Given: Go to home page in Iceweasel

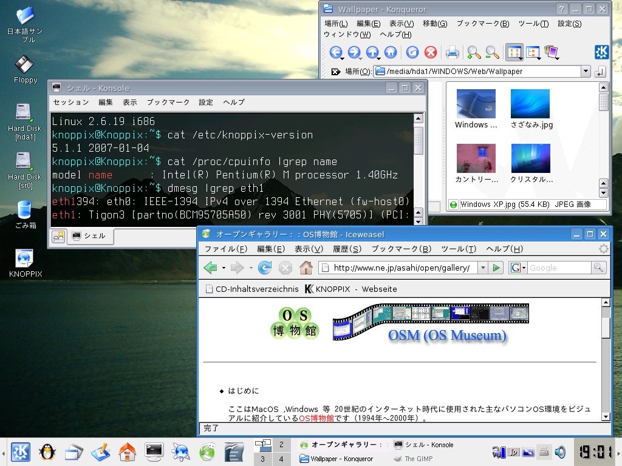Looking at the screenshot, I should tap(306, 268).
